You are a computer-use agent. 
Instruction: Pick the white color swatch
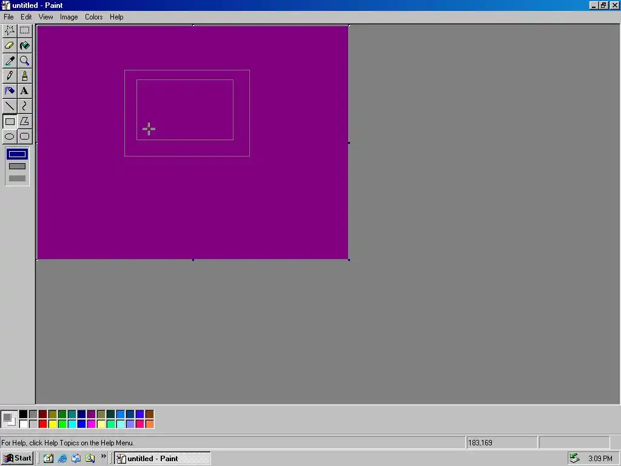pyautogui.click(x=24, y=424)
